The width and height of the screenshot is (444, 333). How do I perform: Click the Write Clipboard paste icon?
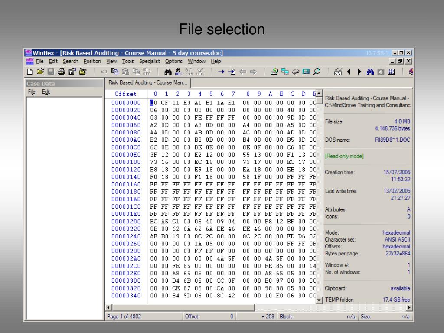[125, 72]
